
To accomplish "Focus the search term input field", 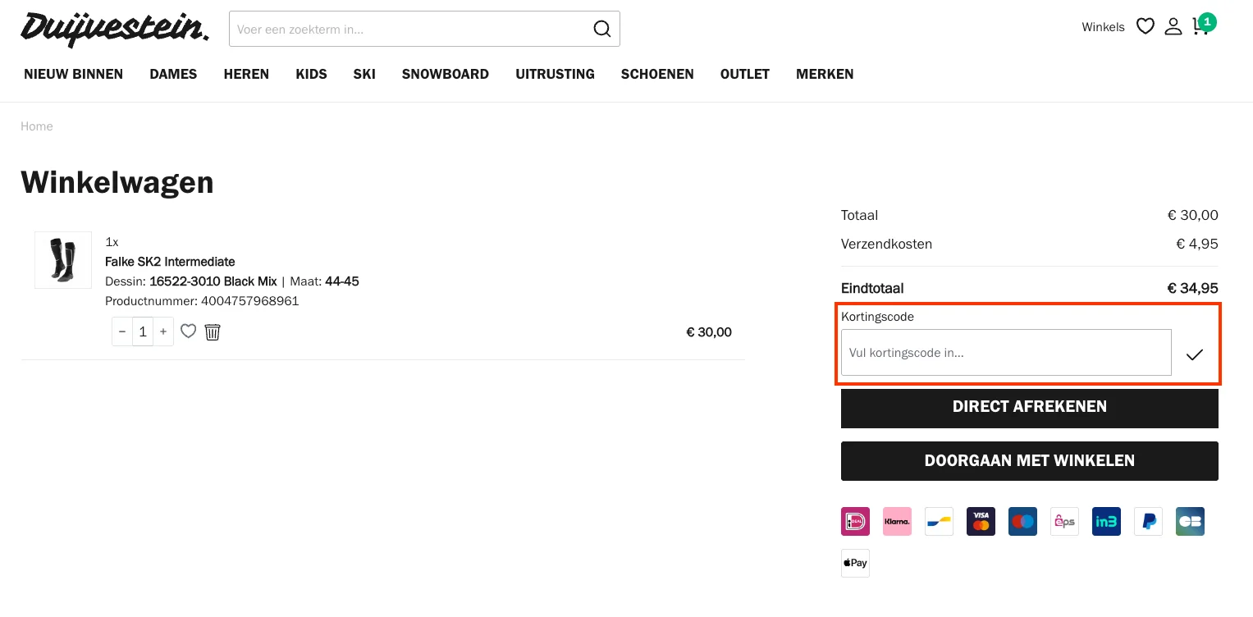I will [x=410, y=29].
